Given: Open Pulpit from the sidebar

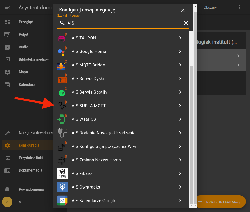Looking at the screenshot, I should [27, 34].
